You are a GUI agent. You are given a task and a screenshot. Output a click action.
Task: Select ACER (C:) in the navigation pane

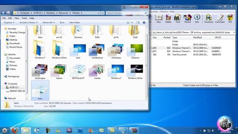click(14, 87)
